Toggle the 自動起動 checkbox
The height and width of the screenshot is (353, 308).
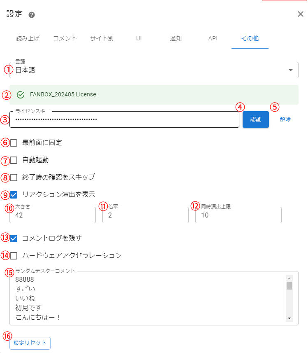(x=14, y=160)
